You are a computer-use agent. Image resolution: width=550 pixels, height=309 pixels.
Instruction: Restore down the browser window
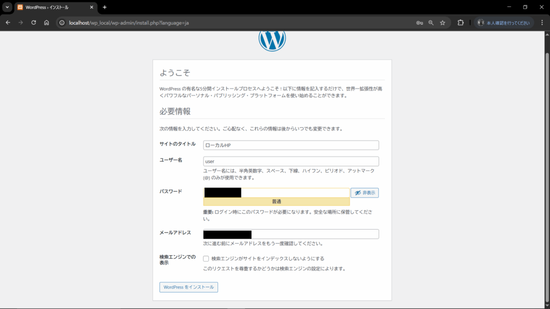point(525,7)
